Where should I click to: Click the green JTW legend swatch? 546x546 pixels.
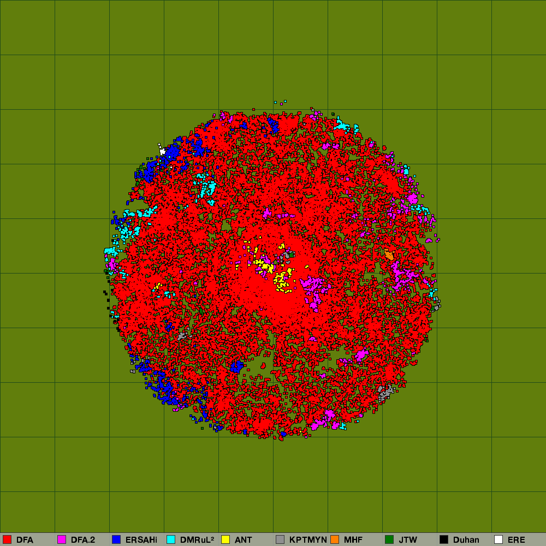pyautogui.click(x=389, y=539)
